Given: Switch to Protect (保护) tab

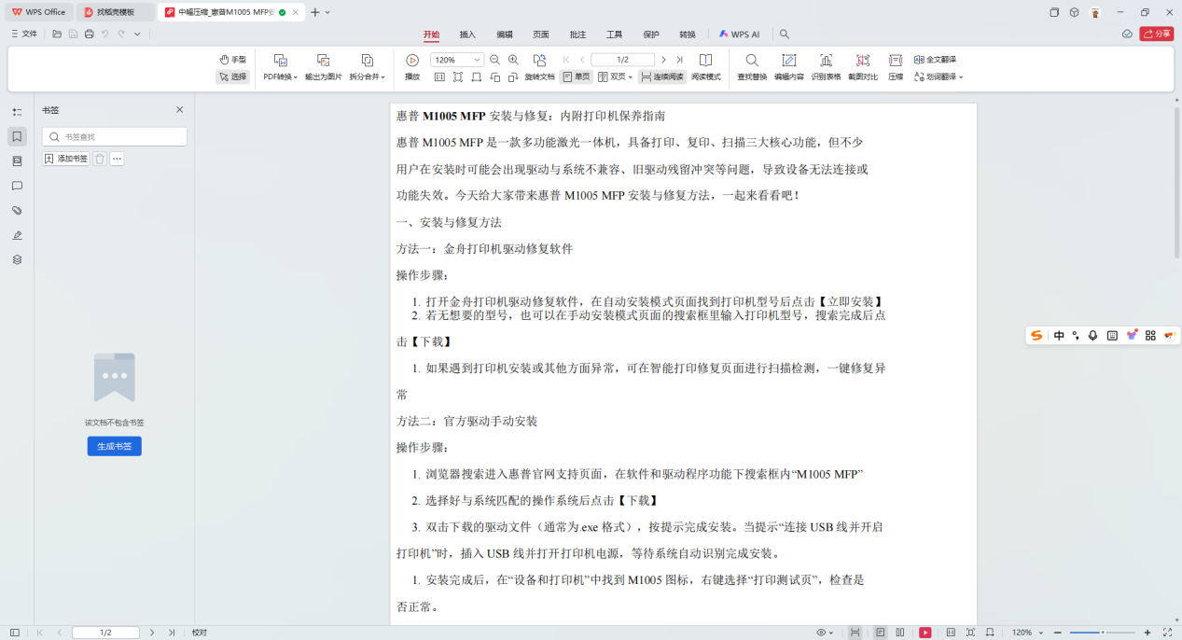Looking at the screenshot, I should point(651,35).
